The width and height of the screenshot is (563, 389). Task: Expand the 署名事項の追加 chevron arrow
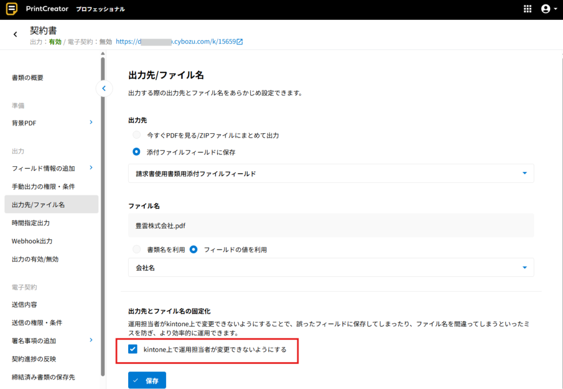[x=91, y=340]
